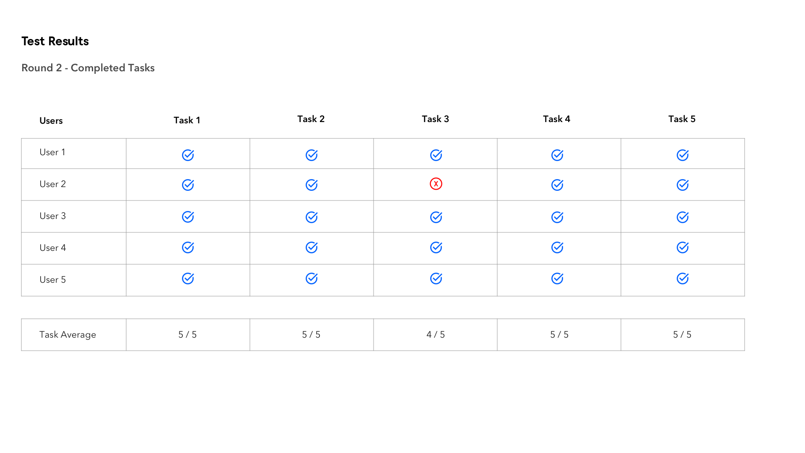Click User 4 Task 2 checkmark icon
This screenshot has height=453, width=805.
(x=312, y=247)
